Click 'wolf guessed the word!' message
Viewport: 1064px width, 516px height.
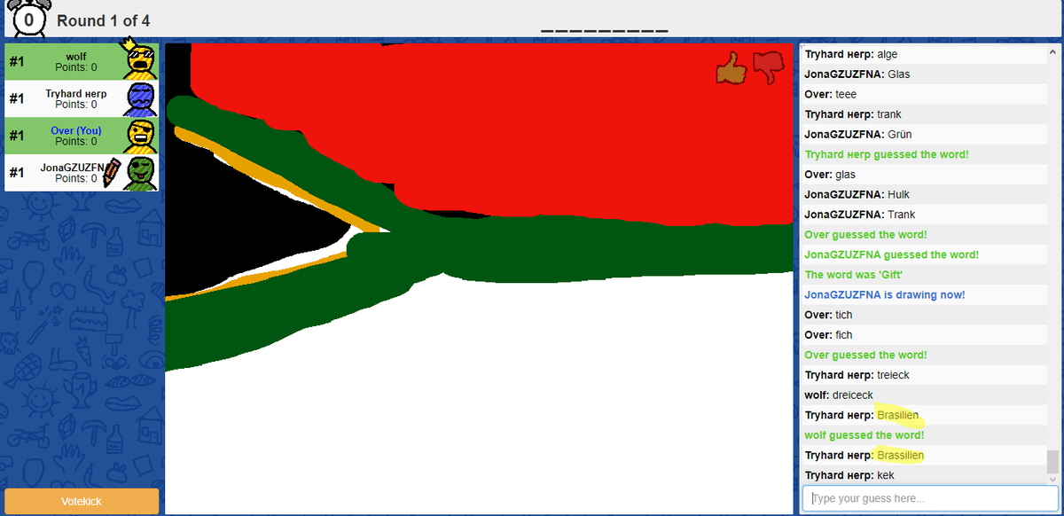(864, 435)
